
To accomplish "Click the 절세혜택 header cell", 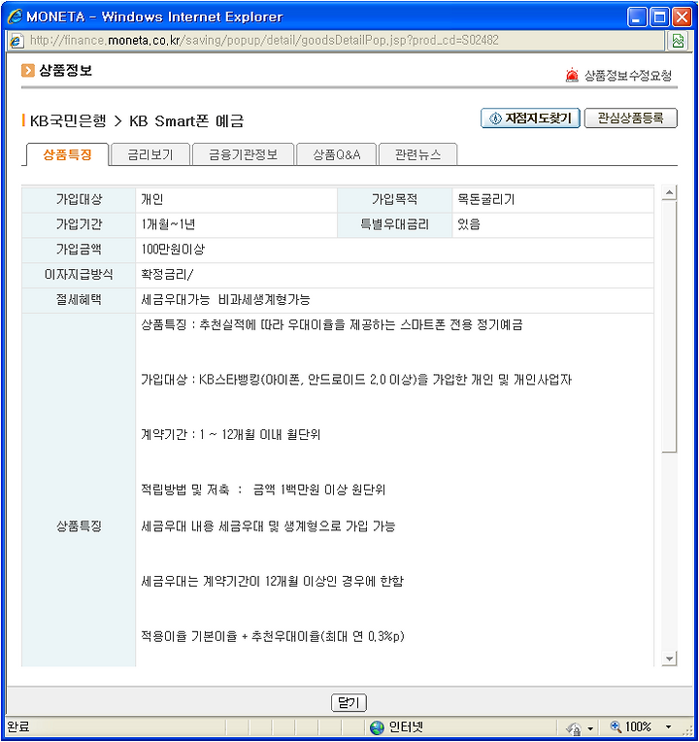I will click(79, 300).
